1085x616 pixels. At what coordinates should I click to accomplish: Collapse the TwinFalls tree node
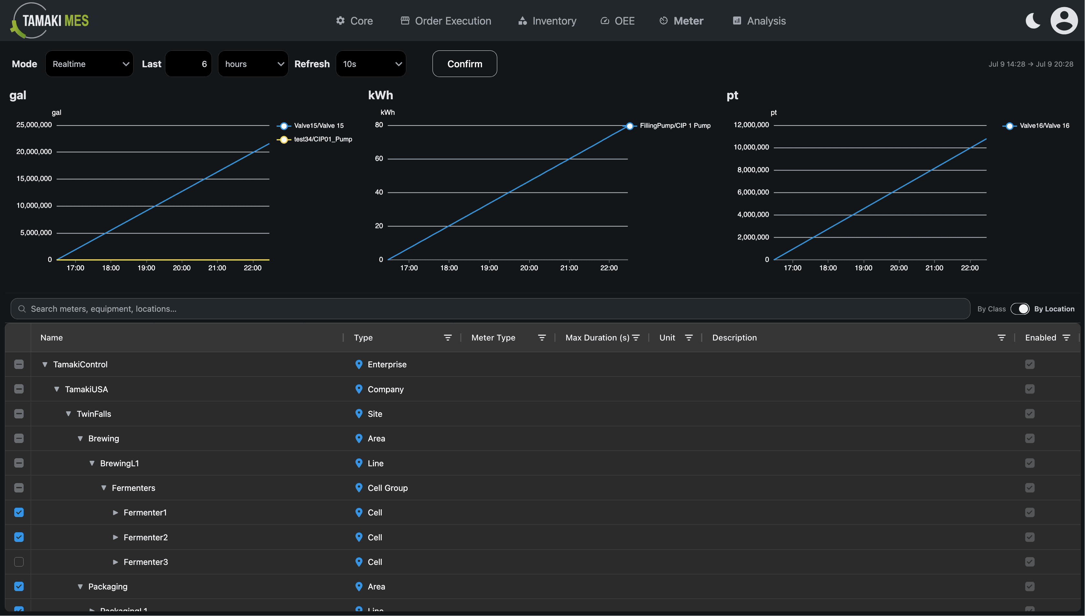click(x=68, y=414)
